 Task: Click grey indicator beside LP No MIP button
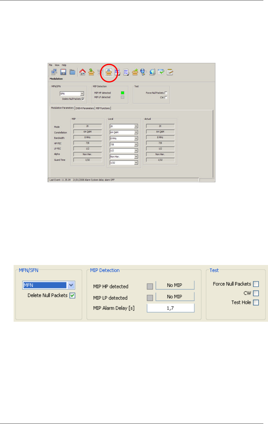pyautogui.click(x=150, y=298)
